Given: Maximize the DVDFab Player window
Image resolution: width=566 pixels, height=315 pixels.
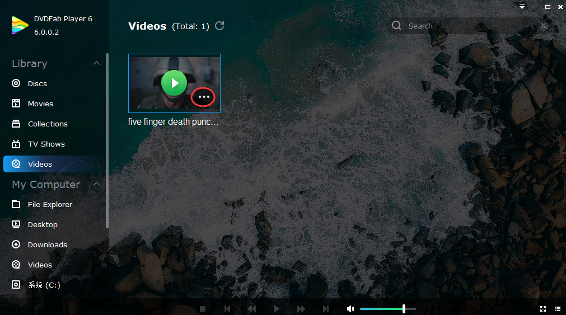Looking at the screenshot, I should point(548,7).
